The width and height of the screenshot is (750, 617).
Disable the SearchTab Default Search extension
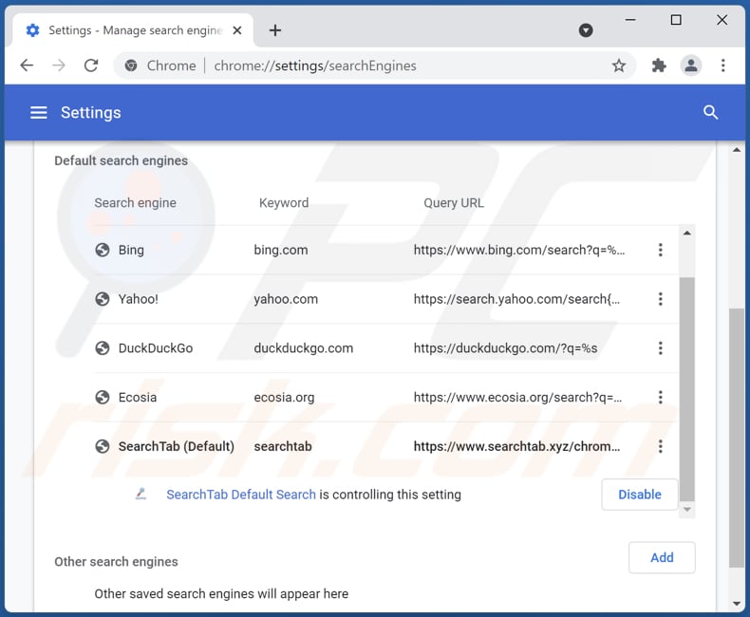click(639, 495)
